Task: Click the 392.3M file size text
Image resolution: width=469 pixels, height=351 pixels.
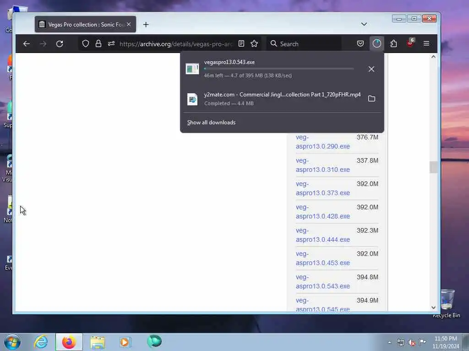Action: (x=367, y=230)
